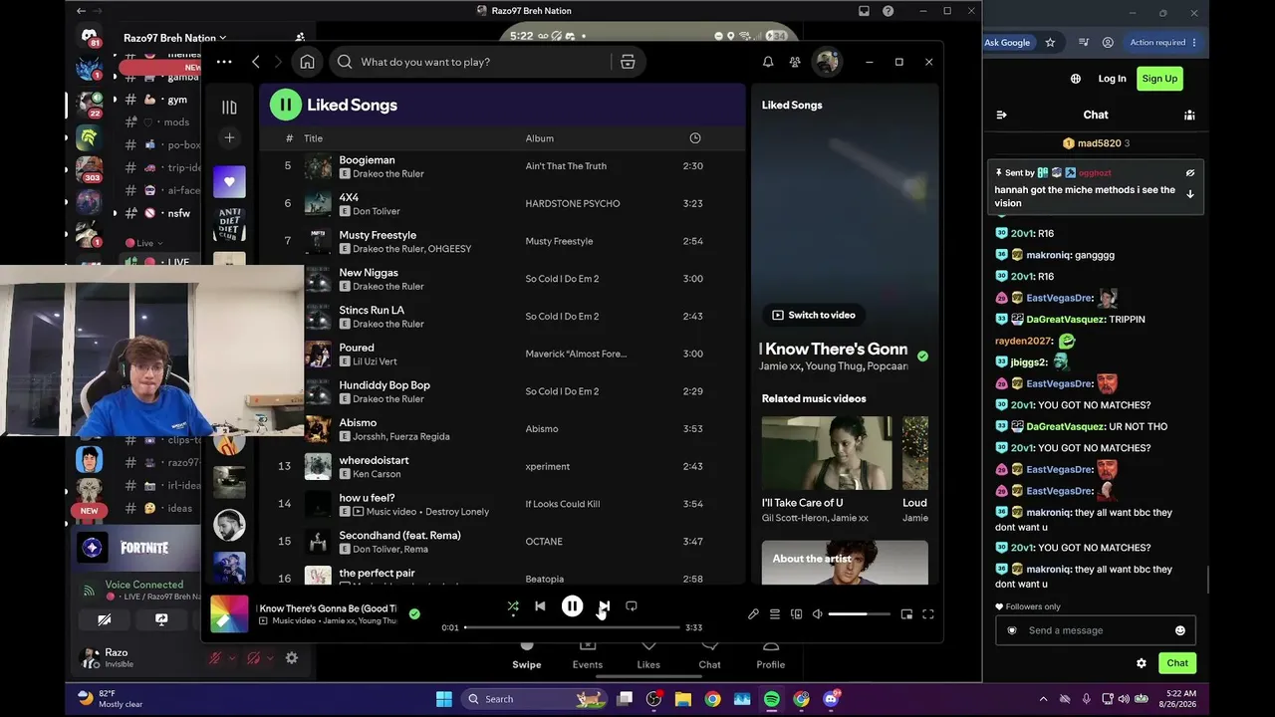Open Discord User Settings gear
Image resolution: width=1275 pixels, height=717 pixels.
292,658
